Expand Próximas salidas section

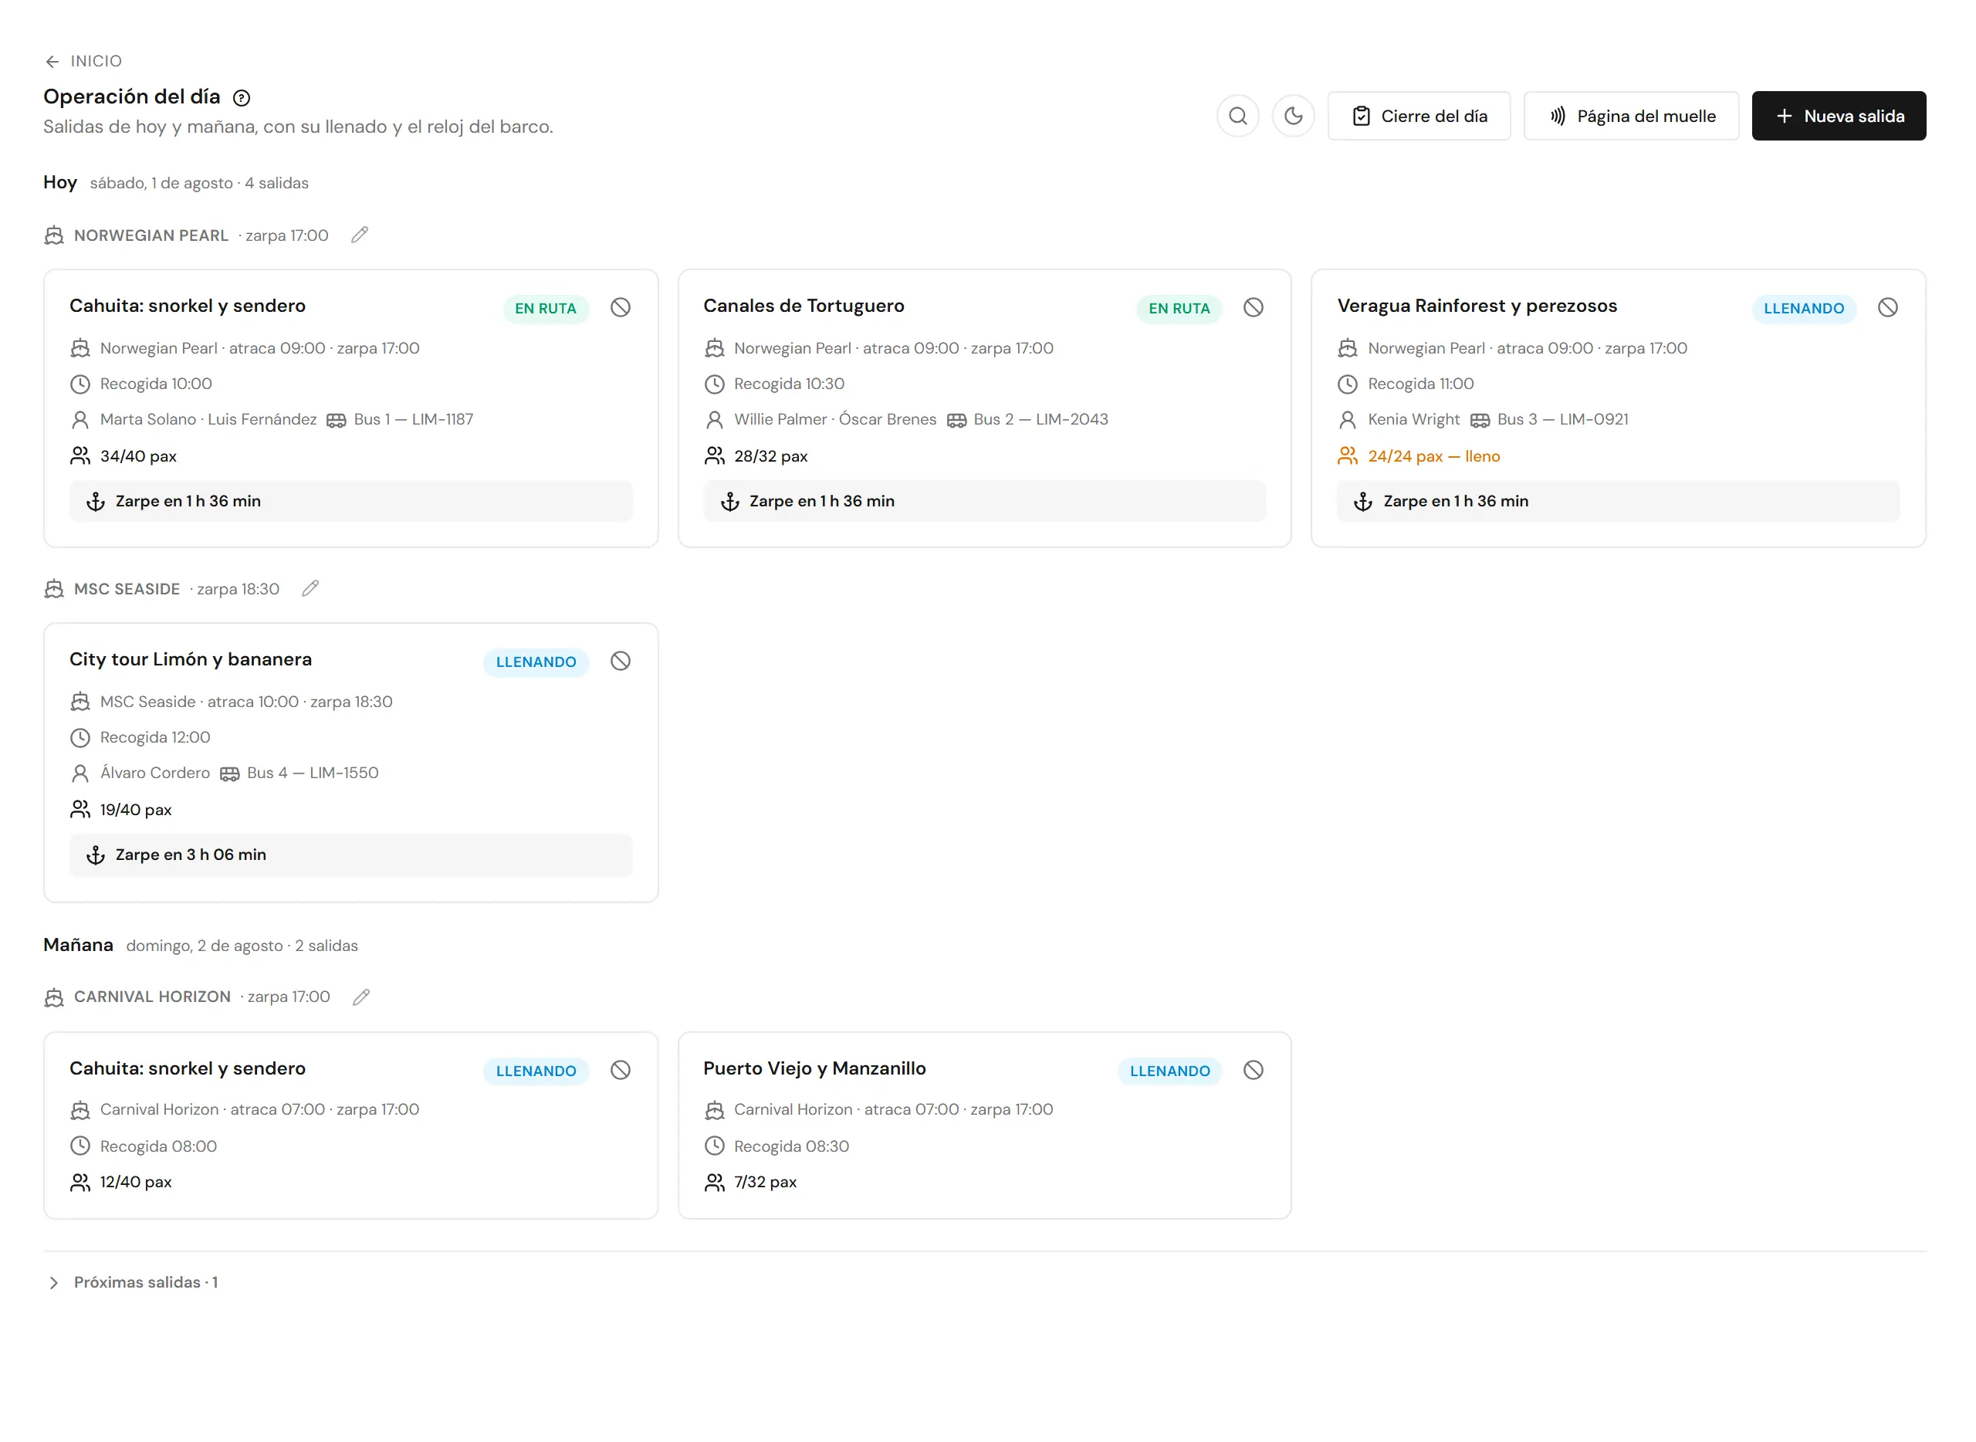[131, 1282]
